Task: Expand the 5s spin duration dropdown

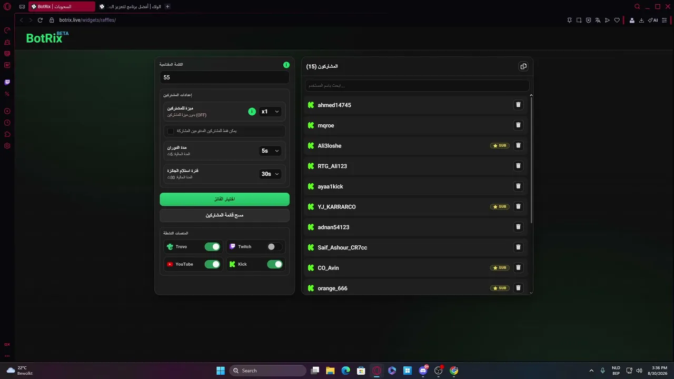Action: click(270, 151)
